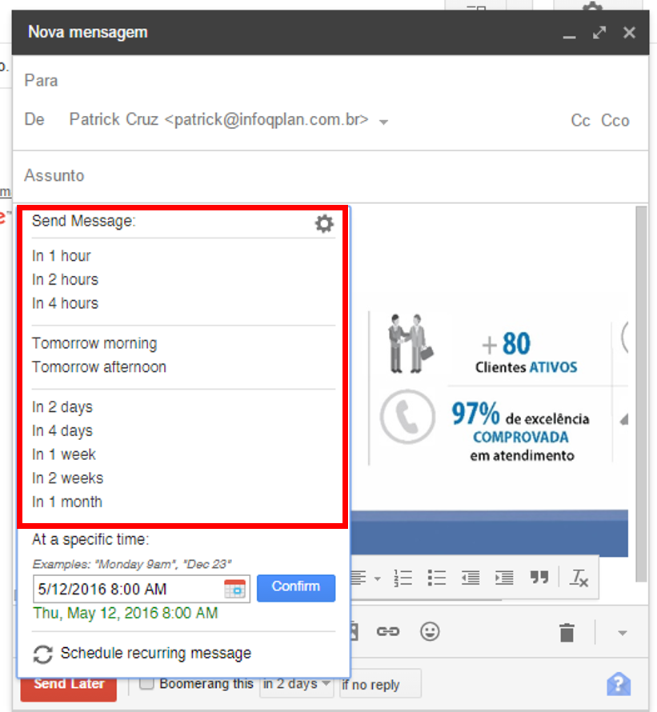Screen dimensions: 657x712
Task: Increase the indent level
Action: click(x=504, y=578)
